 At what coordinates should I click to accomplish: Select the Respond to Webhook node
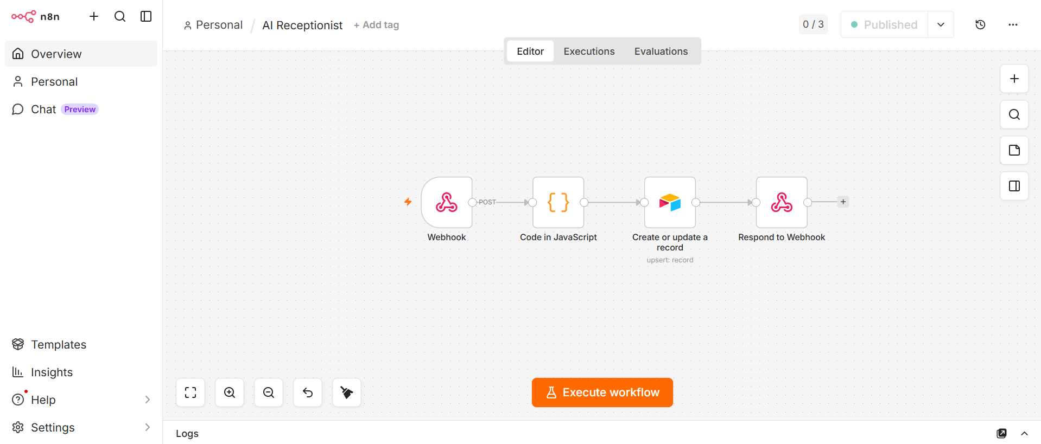pyautogui.click(x=782, y=202)
